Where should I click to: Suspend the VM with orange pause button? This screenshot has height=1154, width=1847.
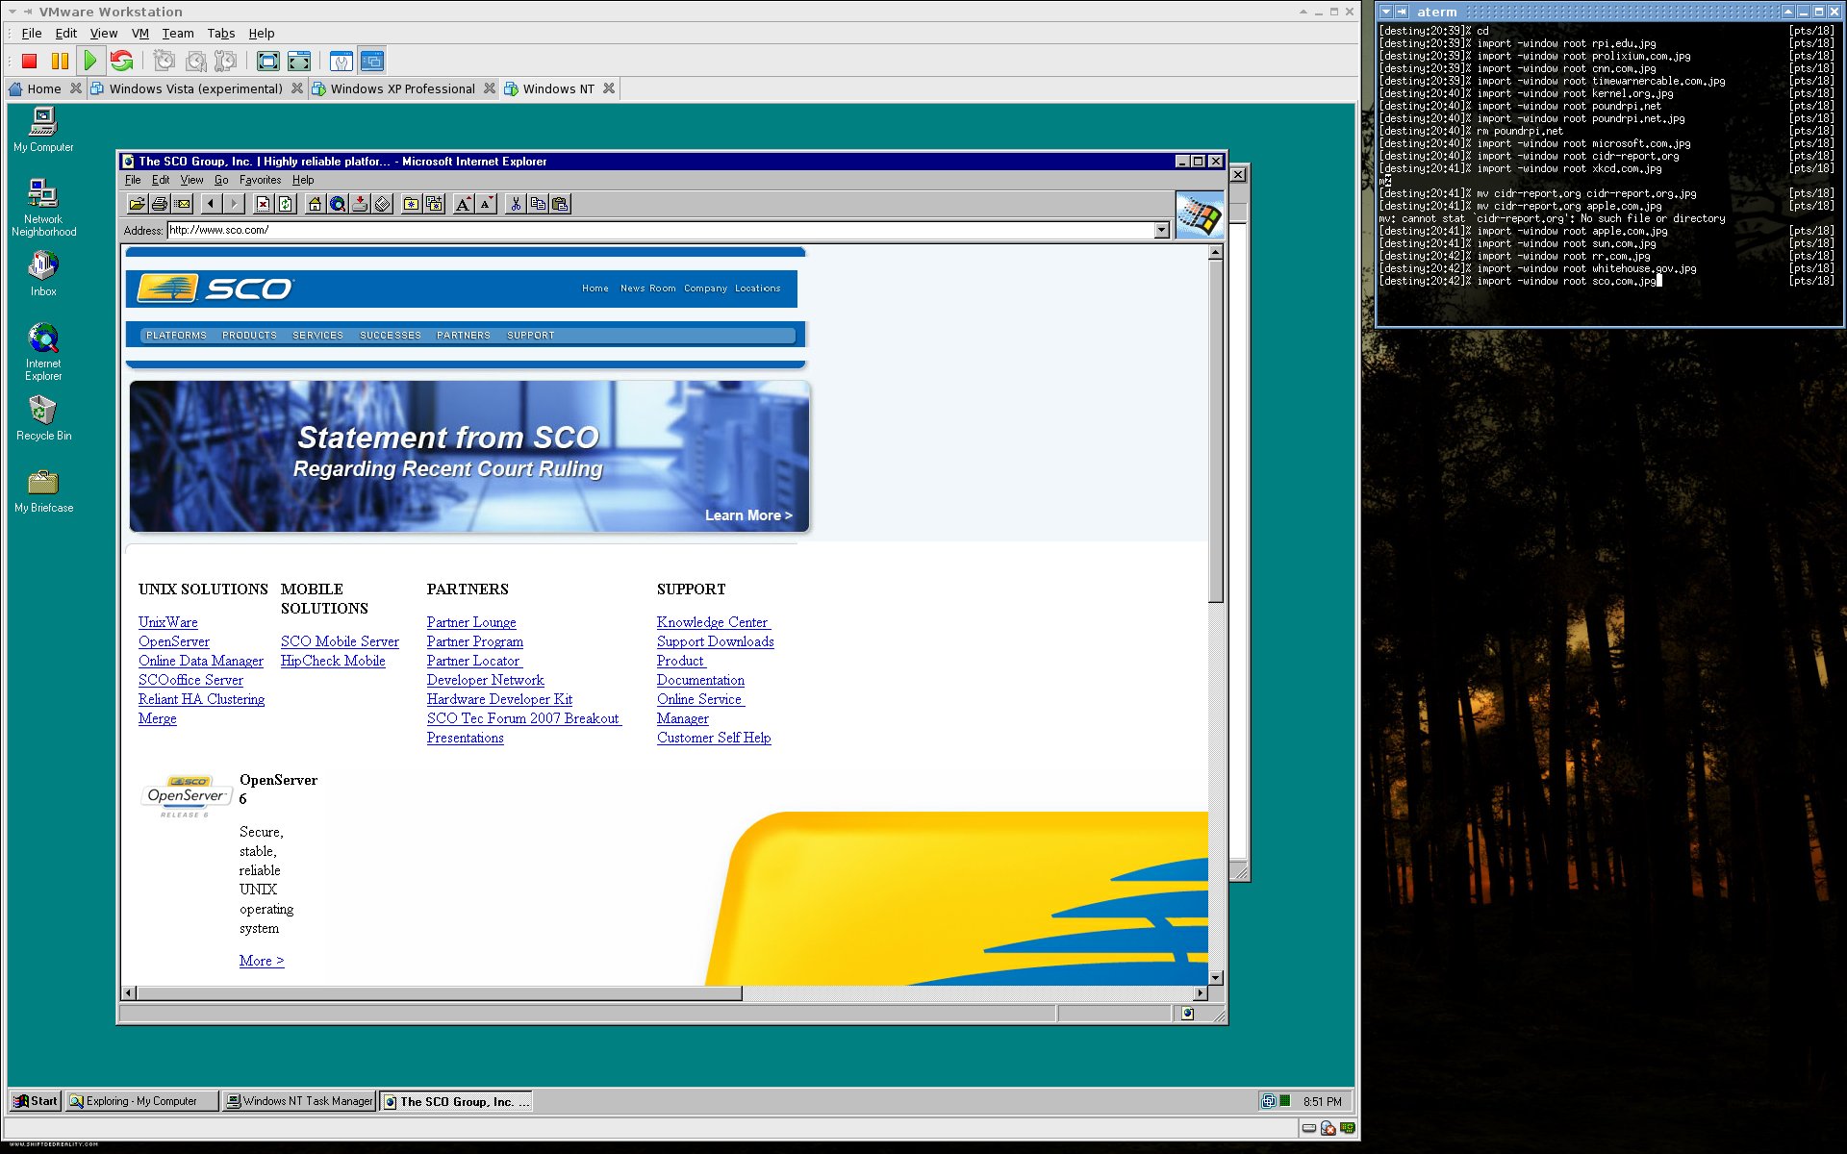coord(60,62)
